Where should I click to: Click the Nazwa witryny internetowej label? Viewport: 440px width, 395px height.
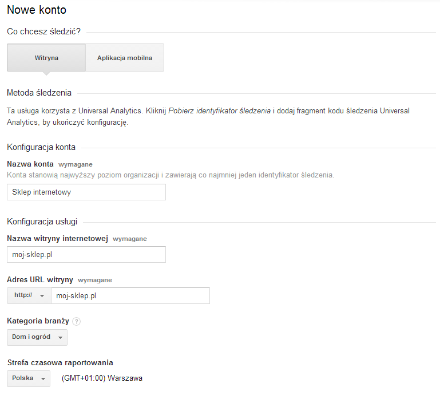click(x=58, y=239)
